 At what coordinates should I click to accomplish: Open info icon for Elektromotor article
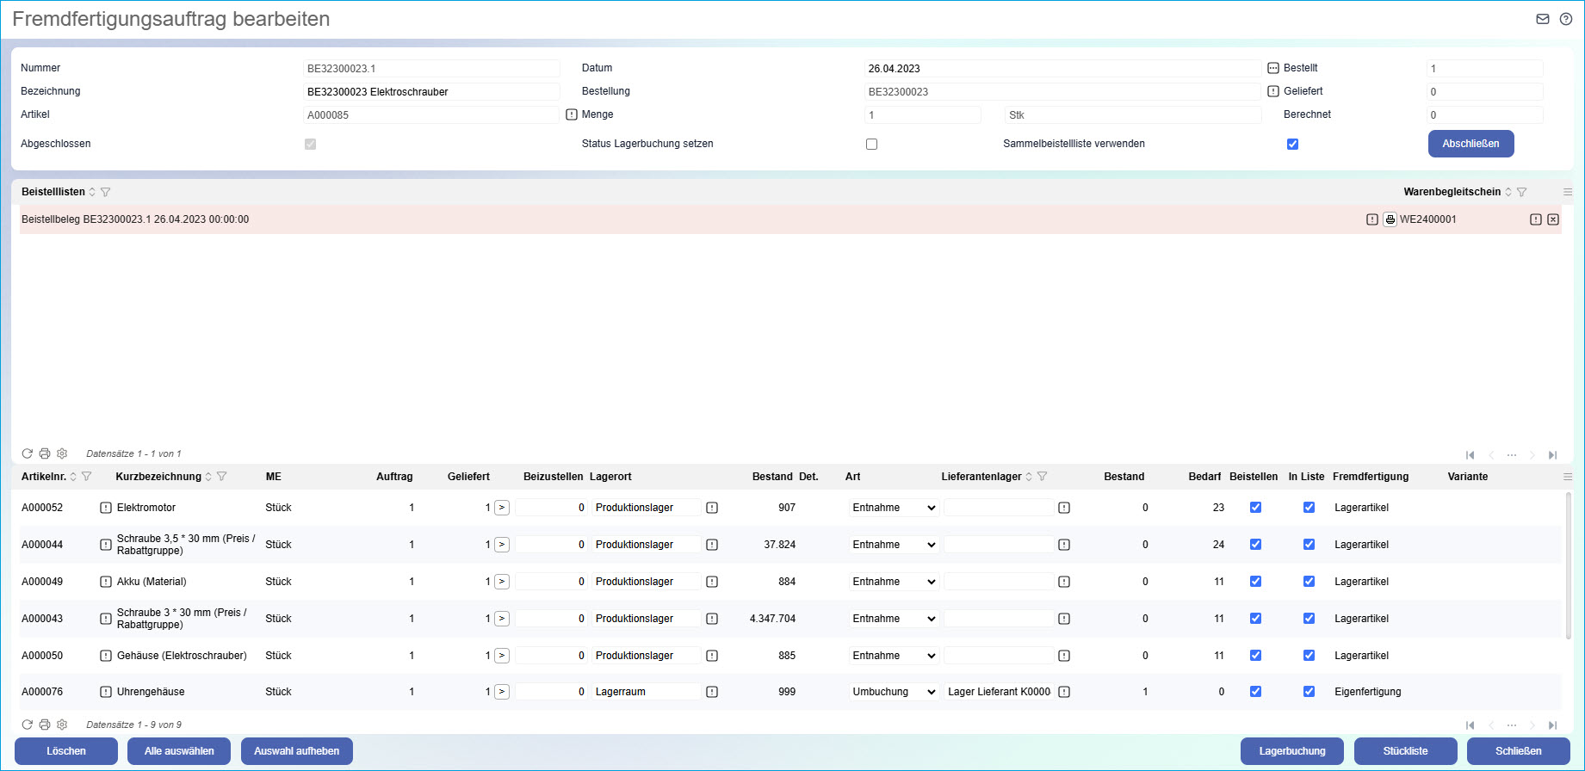pyautogui.click(x=106, y=508)
